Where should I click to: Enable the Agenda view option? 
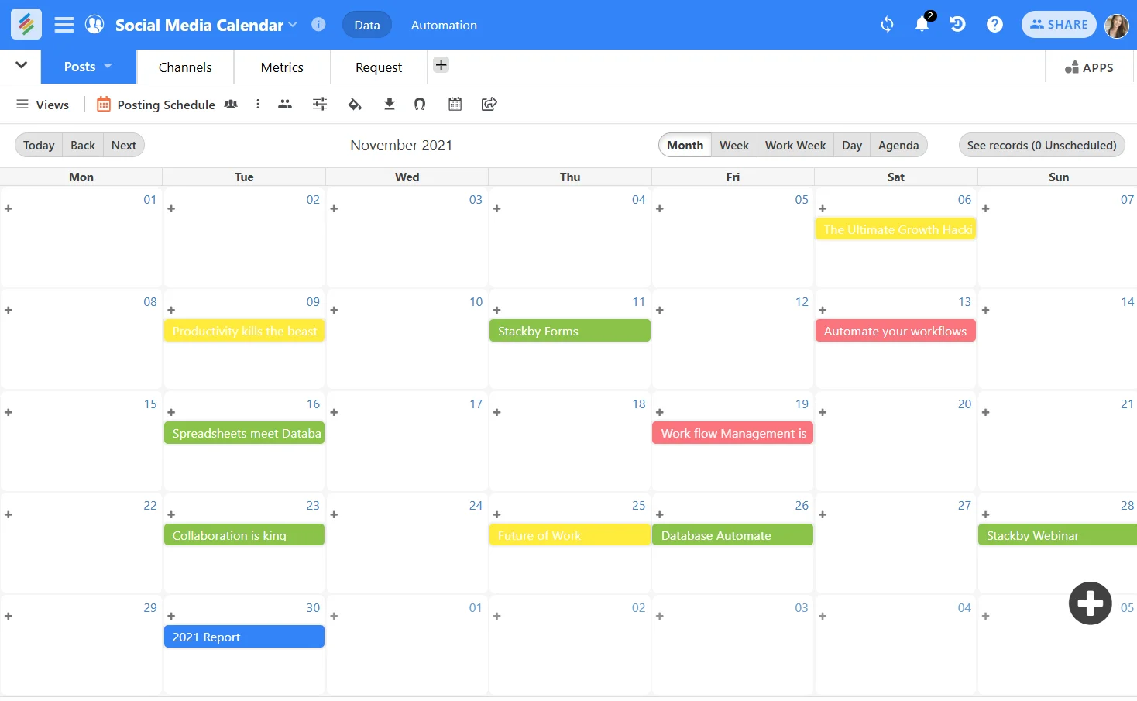coord(898,145)
